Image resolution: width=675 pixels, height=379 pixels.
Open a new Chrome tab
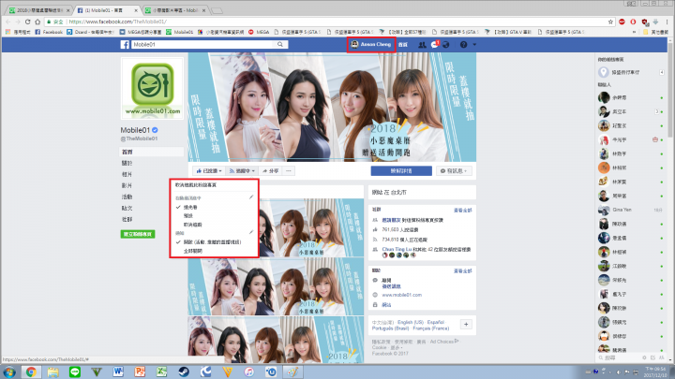pos(217,10)
